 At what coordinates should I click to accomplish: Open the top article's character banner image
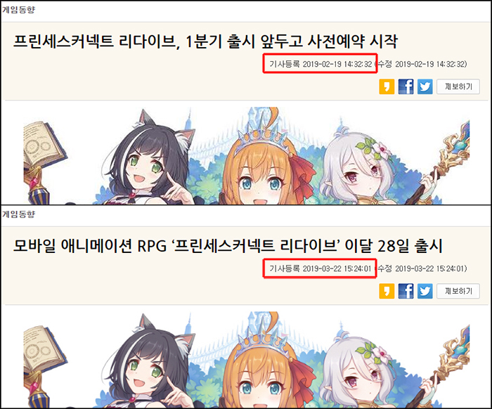pyautogui.click(x=247, y=155)
